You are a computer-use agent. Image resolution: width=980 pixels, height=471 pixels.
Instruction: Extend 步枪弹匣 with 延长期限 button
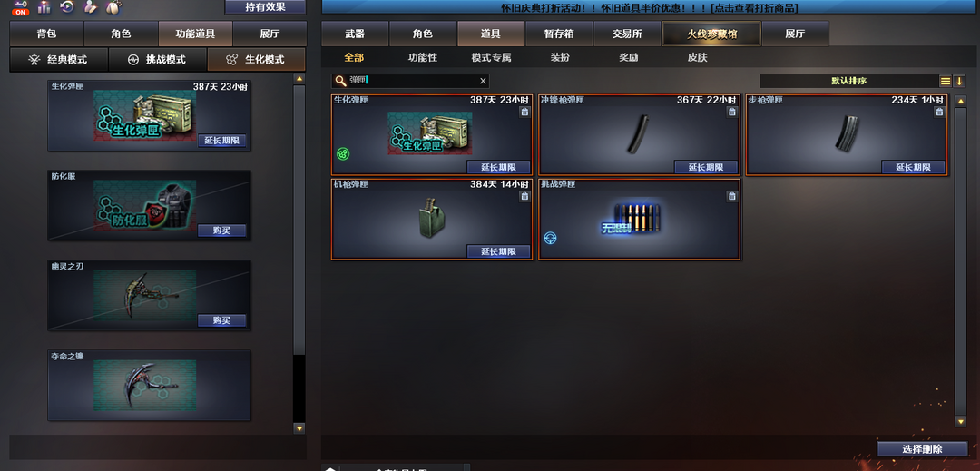[913, 167]
